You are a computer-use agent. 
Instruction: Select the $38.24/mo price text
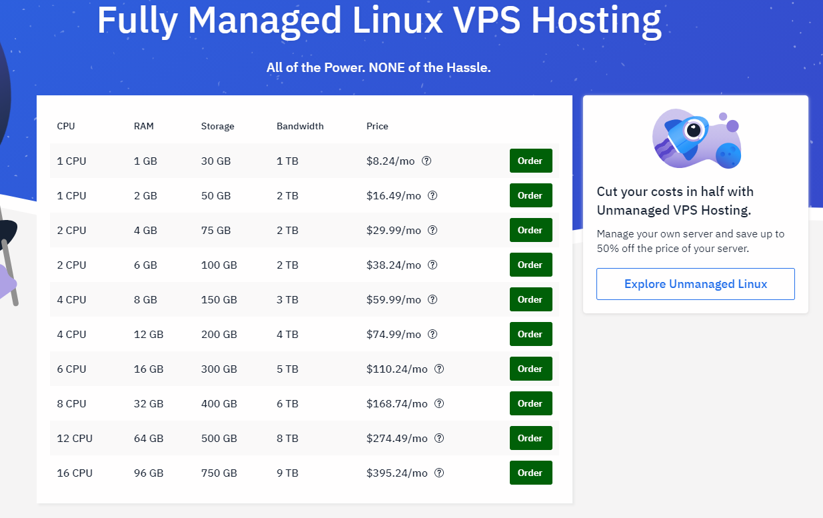pyautogui.click(x=394, y=265)
